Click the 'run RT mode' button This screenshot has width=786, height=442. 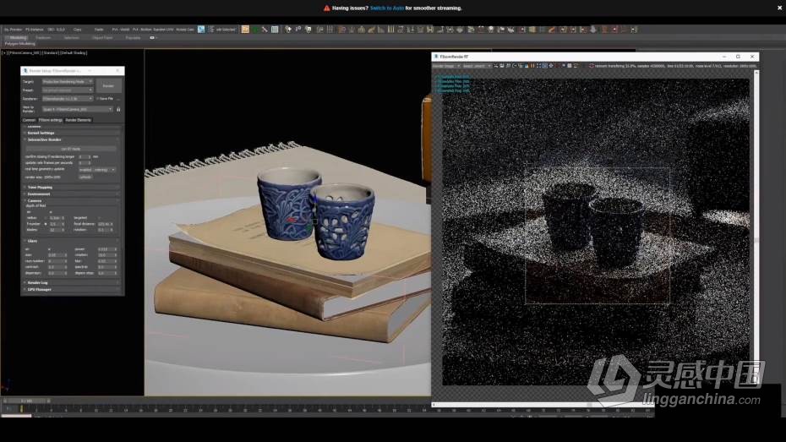coord(71,149)
